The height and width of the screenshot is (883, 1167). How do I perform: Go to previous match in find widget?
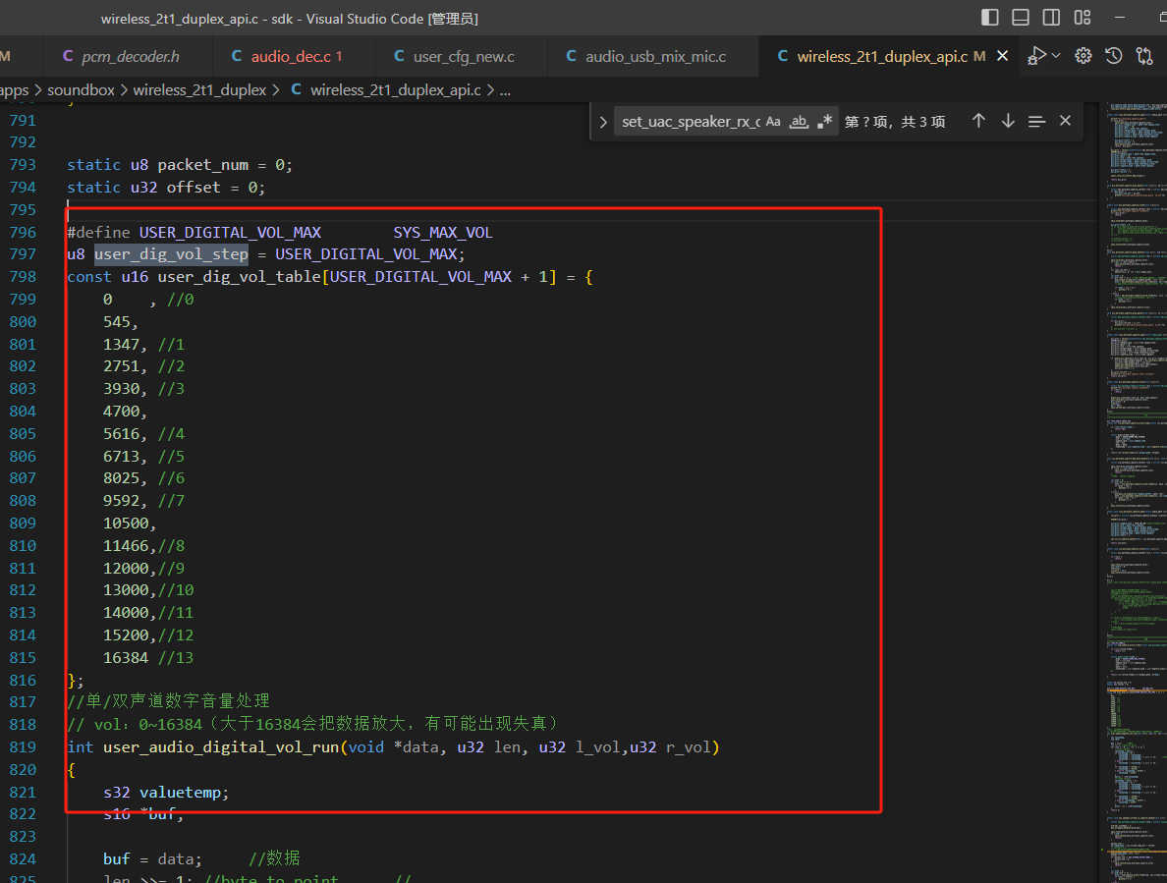tap(978, 121)
